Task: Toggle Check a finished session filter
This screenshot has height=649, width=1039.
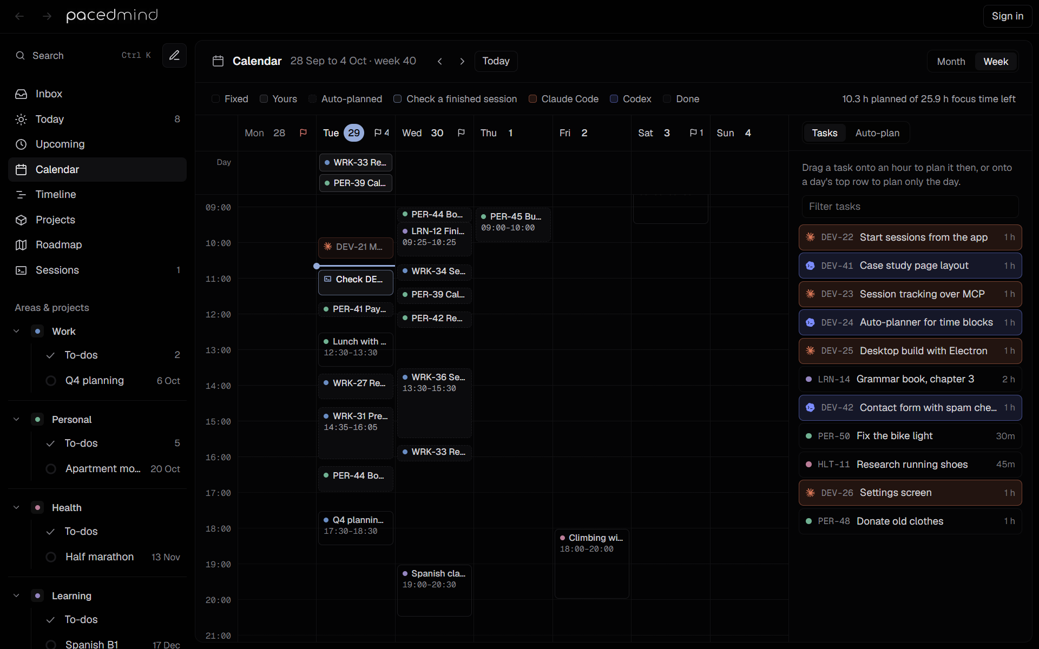Action: click(x=397, y=99)
